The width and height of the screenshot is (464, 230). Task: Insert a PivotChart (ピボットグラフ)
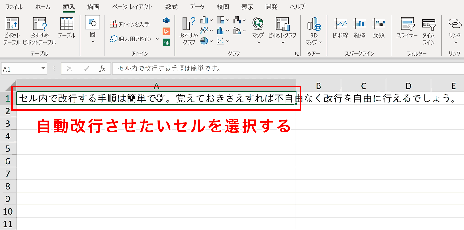[282, 30]
